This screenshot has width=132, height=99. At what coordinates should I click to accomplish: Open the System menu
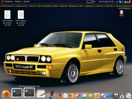(27, 2)
